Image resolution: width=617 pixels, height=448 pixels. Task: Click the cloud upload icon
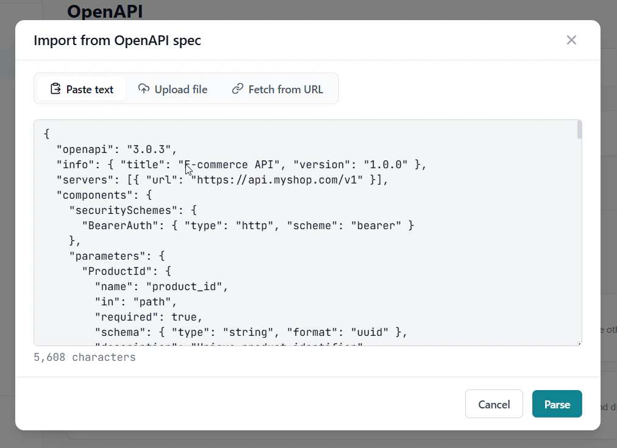[144, 89]
